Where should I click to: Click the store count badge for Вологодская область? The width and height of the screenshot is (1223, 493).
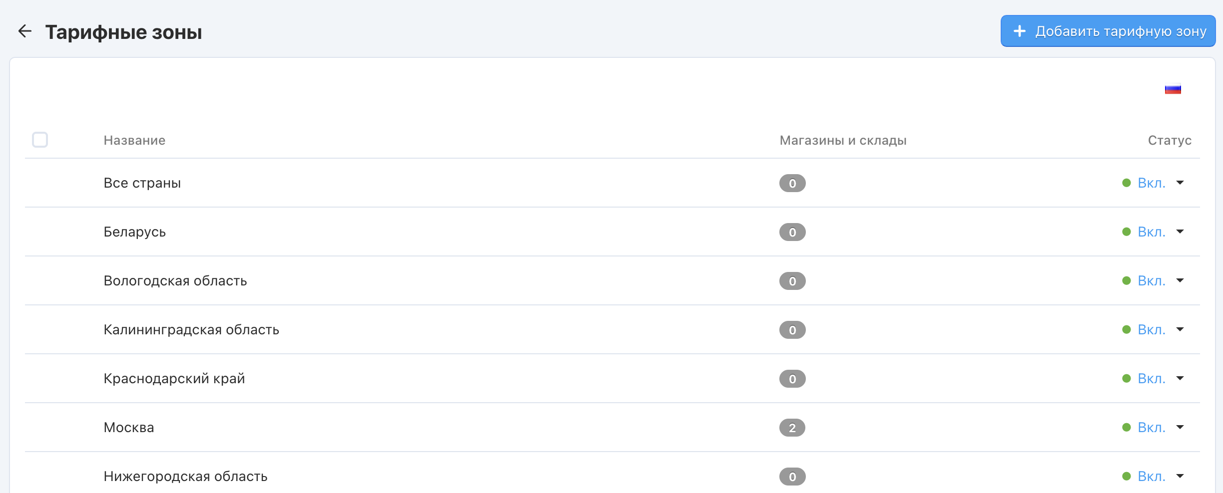point(792,281)
